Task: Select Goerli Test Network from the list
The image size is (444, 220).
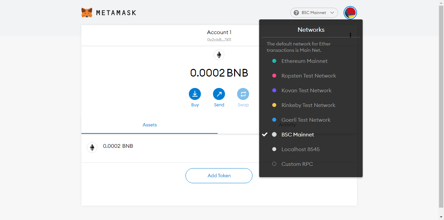Action: pos(306,120)
